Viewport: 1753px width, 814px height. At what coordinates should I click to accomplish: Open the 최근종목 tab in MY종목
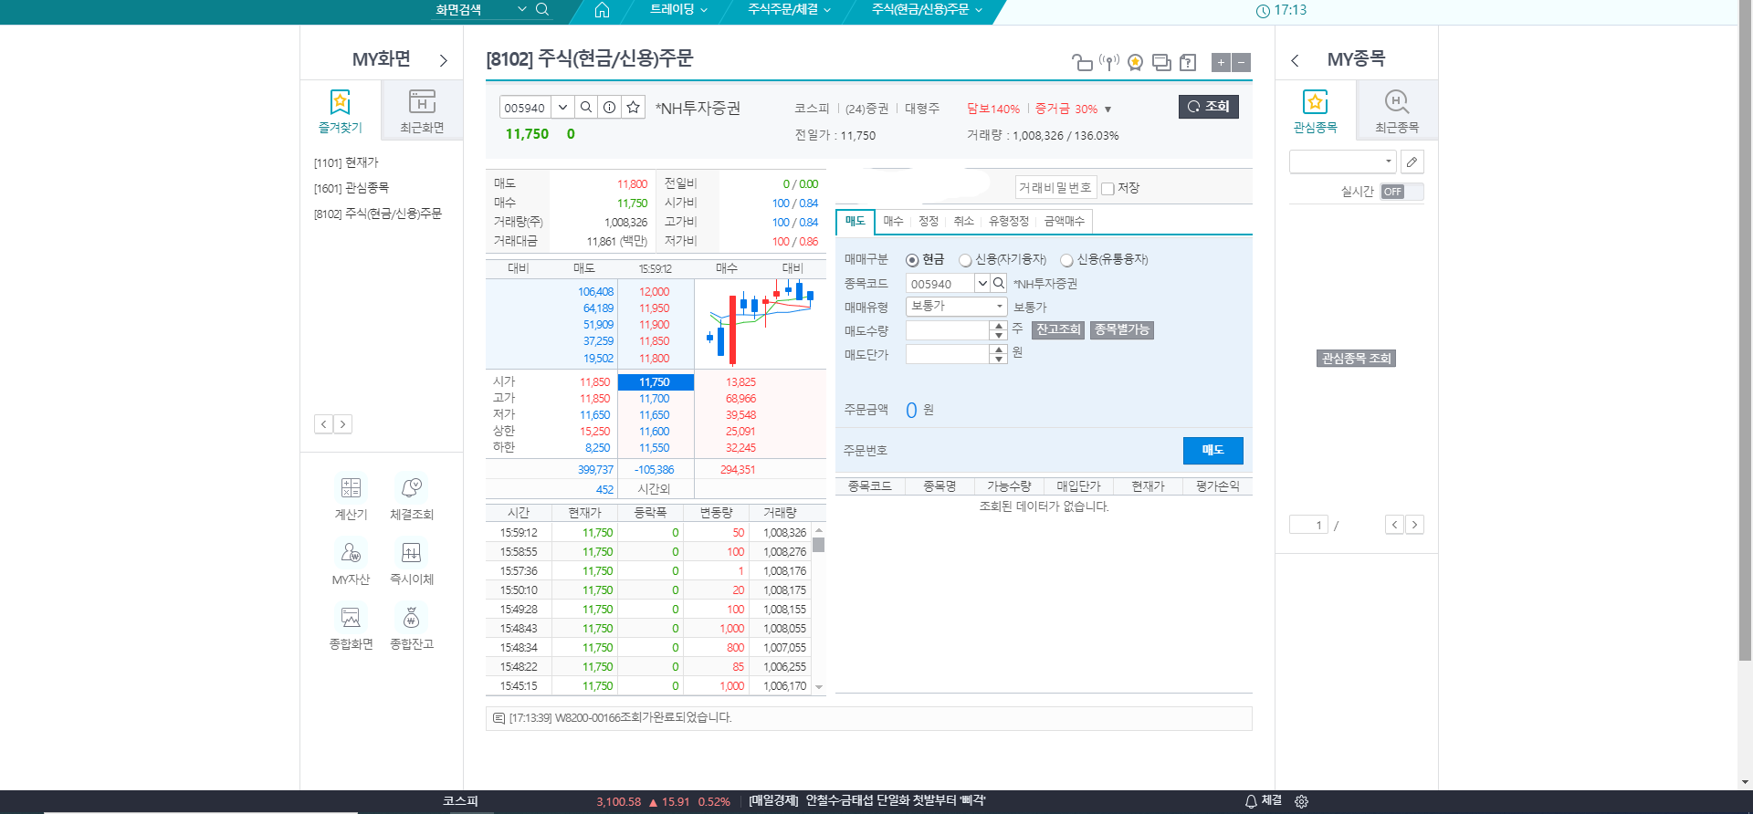pos(1397,110)
